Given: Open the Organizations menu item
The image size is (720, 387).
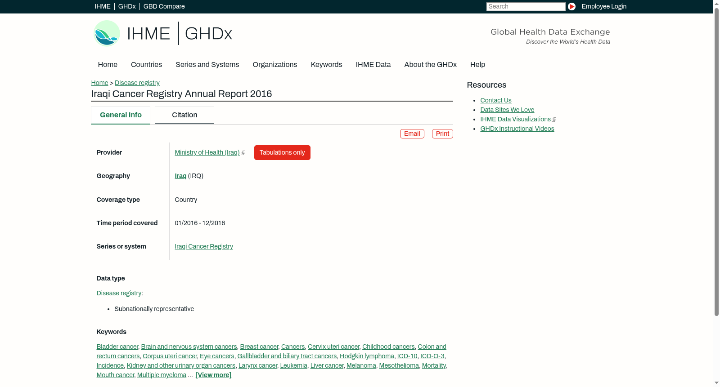Looking at the screenshot, I should [x=275, y=64].
